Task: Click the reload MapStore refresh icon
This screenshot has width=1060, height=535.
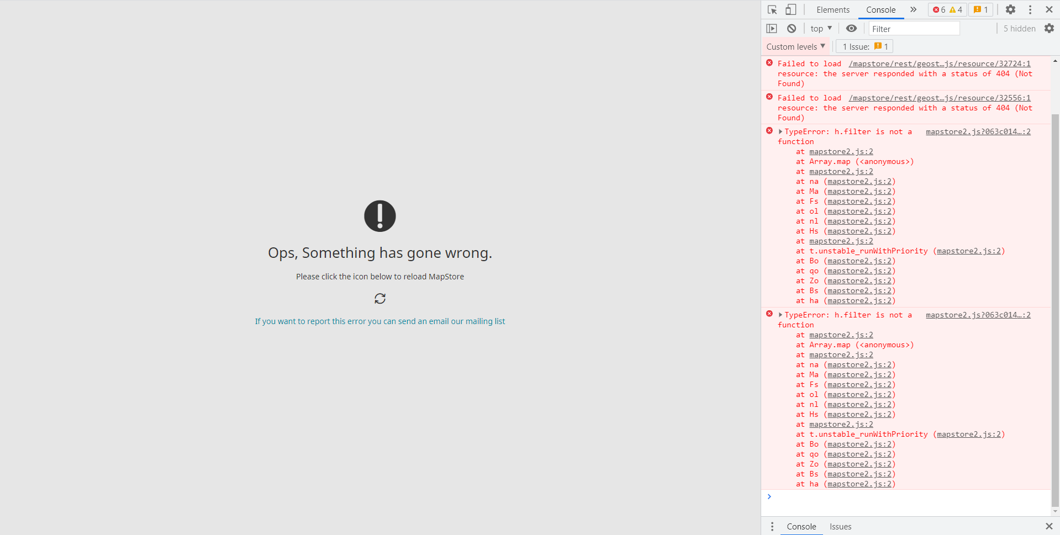Action: [x=380, y=299]
